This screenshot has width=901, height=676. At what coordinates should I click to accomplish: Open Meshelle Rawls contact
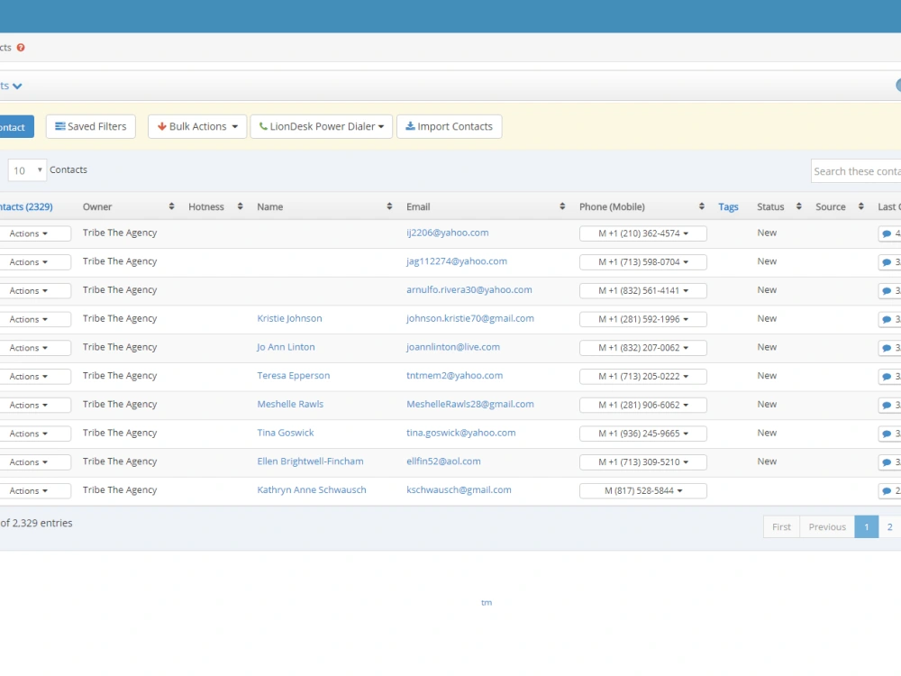290,404
